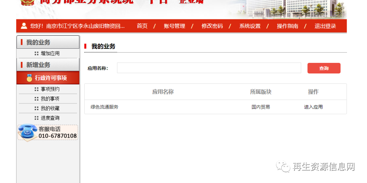Click the 应用名称 column header
367x183 pixels.
163,92
